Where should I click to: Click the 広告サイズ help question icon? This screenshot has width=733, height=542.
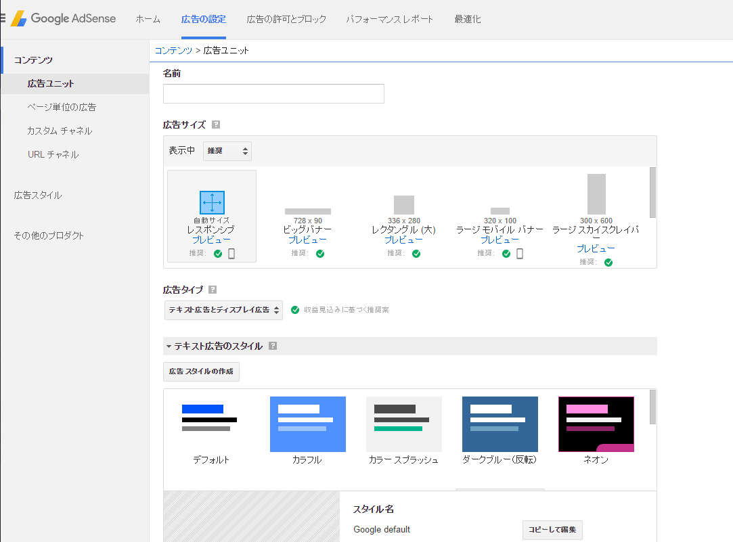(215, 125)
